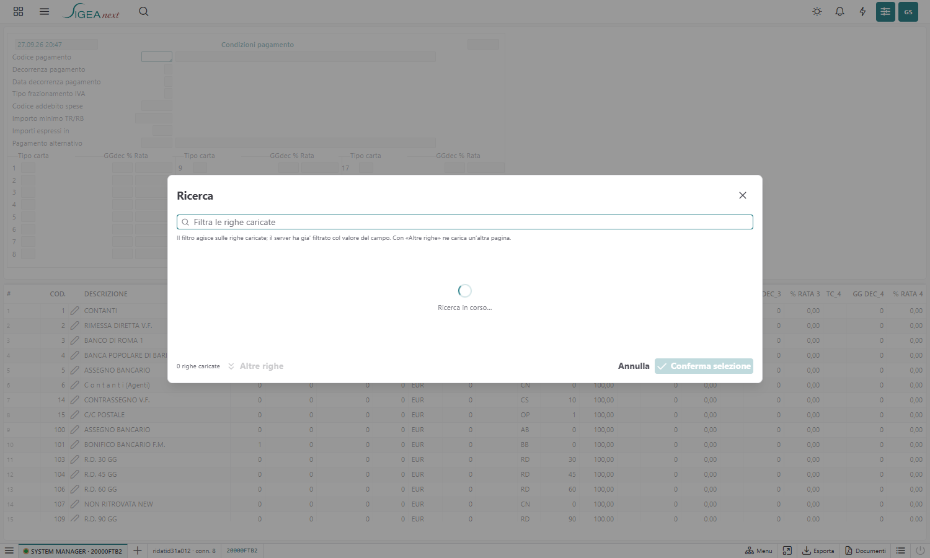This screenshot has height=558, width=930.
Task: Edit the CONTANTI row pencil icon
Action: pyautogui.click(x=74, y=311)
